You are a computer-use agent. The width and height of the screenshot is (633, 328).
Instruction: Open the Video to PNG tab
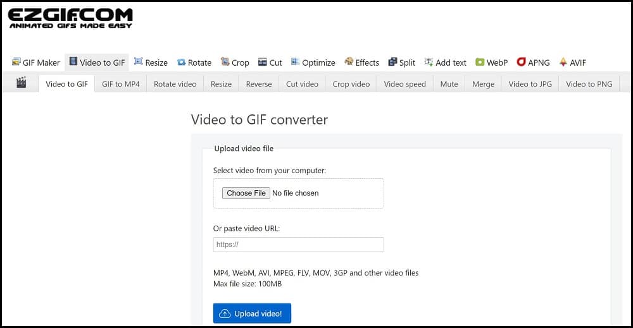[x=589, y=84]
